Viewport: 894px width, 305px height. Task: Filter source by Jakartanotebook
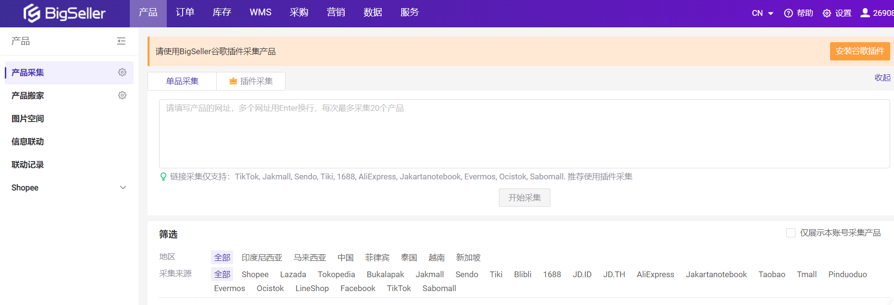(x=716, y=274)
